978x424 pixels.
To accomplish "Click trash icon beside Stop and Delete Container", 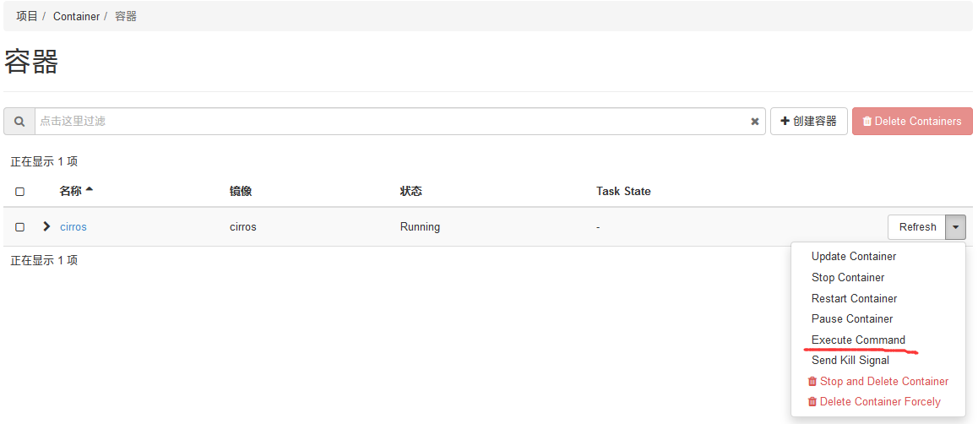I will pos(812,382).
